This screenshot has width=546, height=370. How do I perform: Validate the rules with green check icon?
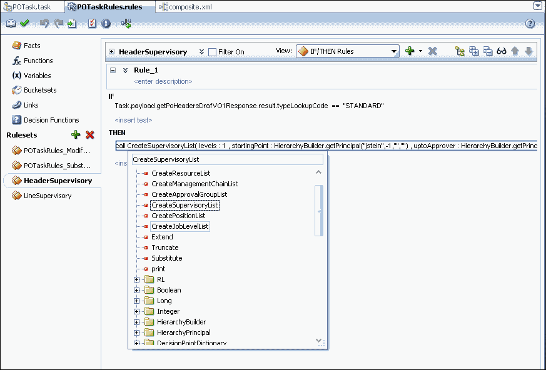pyautogui.click(x=25, y=22)
